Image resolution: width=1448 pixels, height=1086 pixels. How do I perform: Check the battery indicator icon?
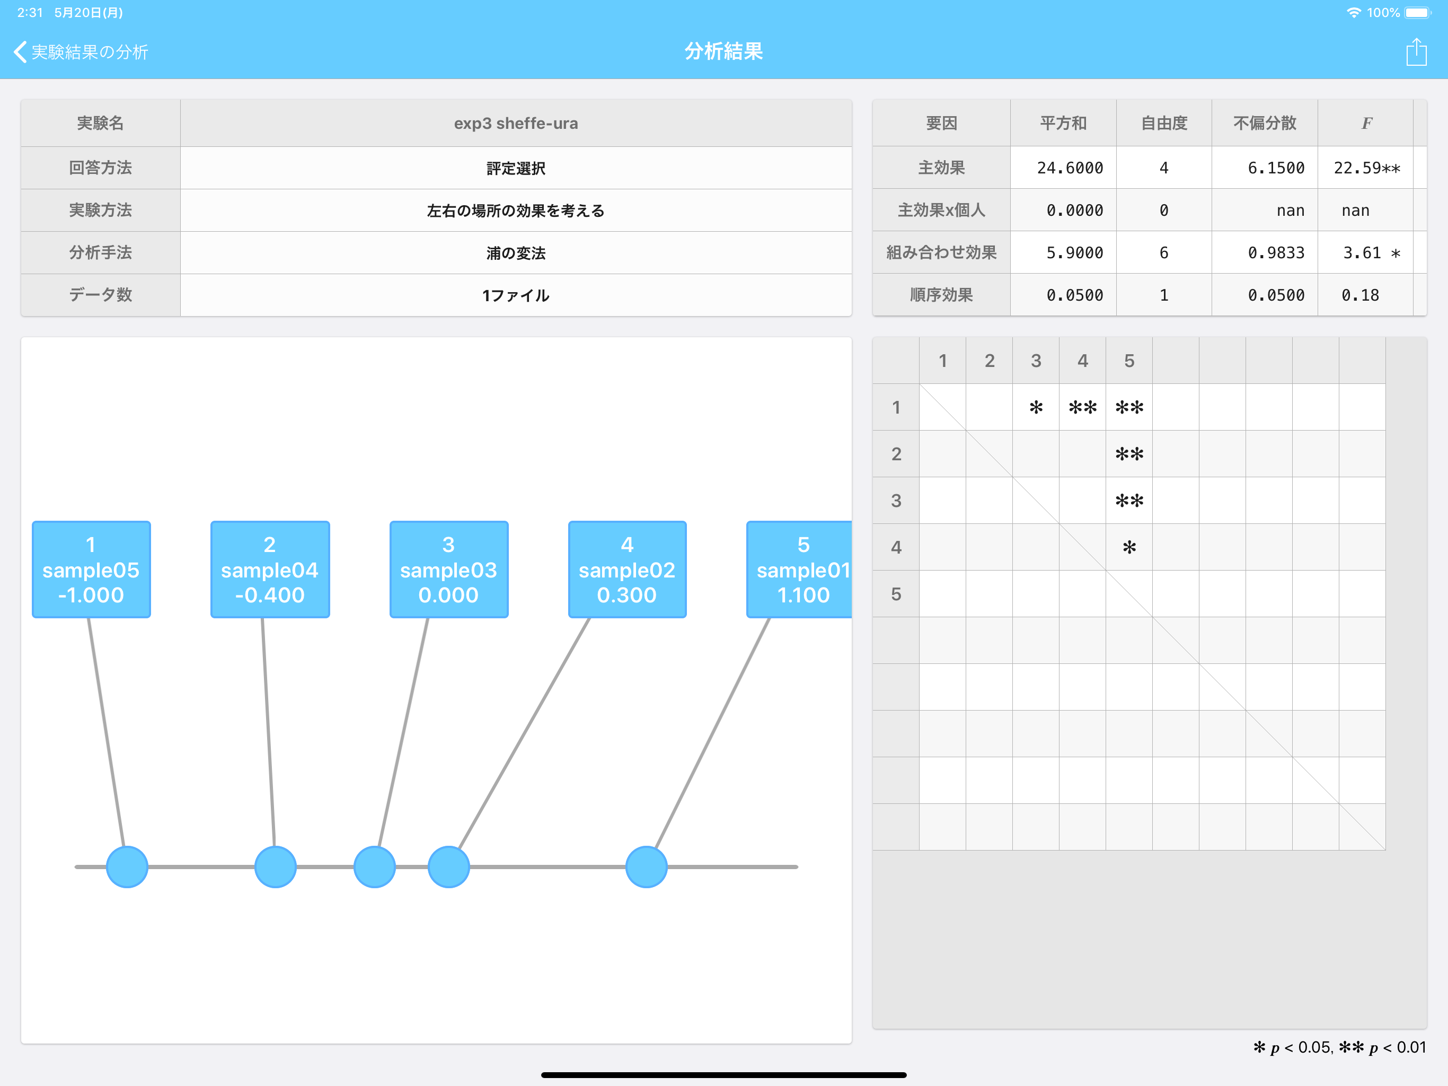pyautogui.click(x=1418, y=12)
